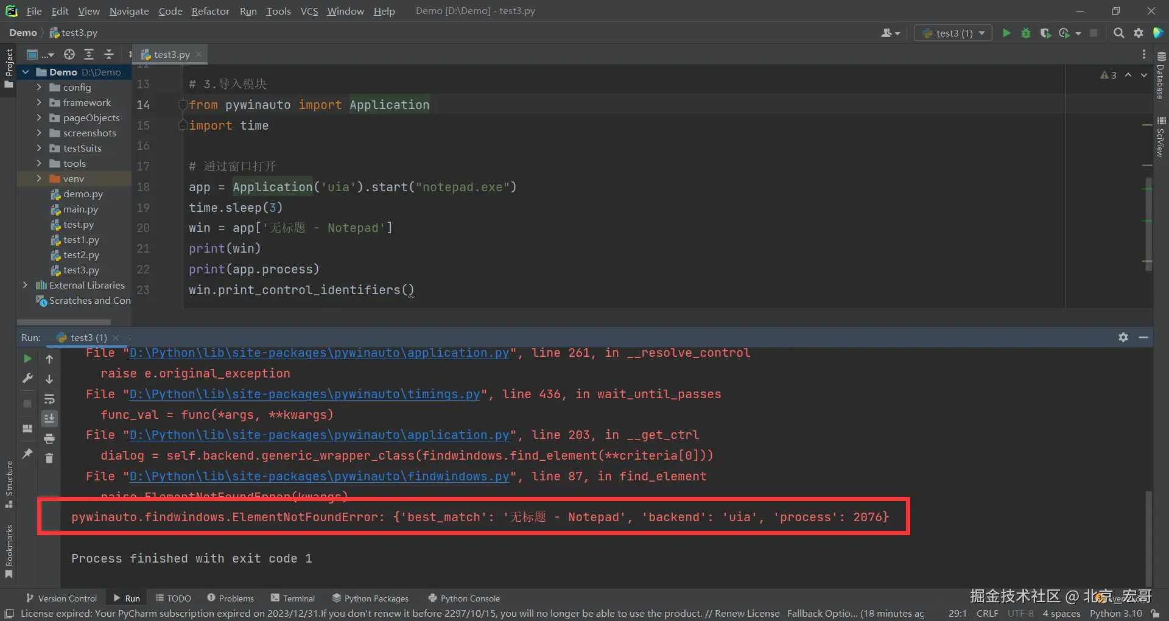Hide the Run tool window
This screenshot has height=621, width=1169.
pyautogui.click(x=1143, y=337)
